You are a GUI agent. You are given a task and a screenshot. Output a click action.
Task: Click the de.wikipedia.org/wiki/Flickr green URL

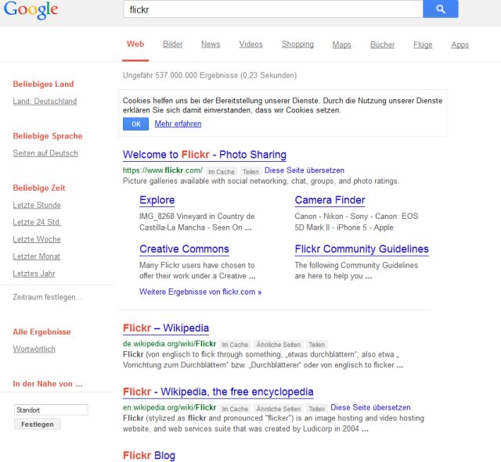click(170, 344)
